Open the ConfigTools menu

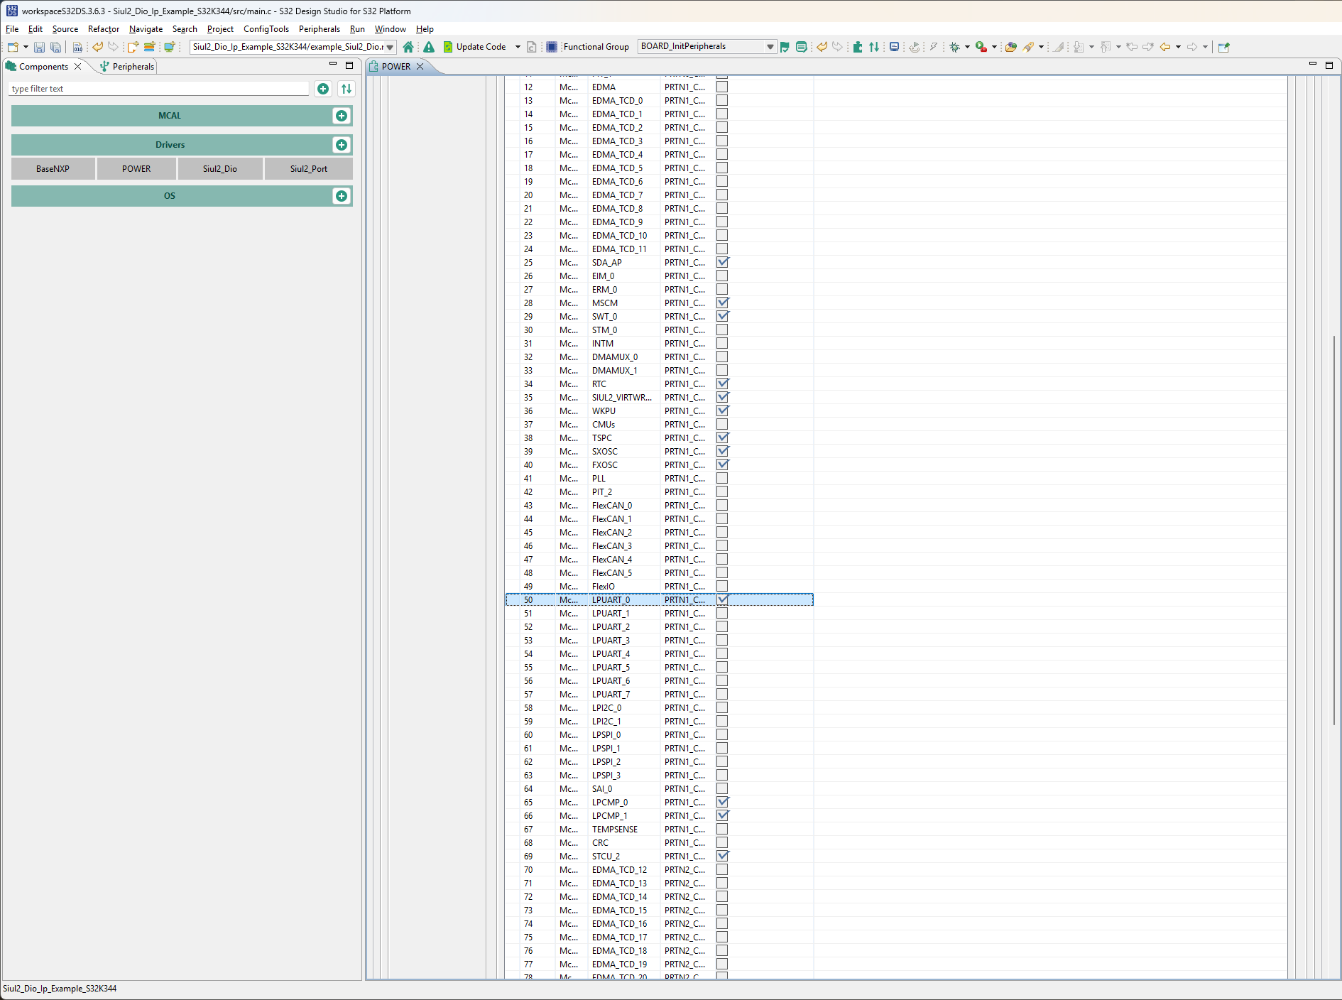266,29
